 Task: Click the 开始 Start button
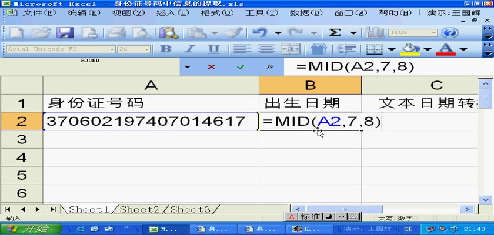coord(29,229)
